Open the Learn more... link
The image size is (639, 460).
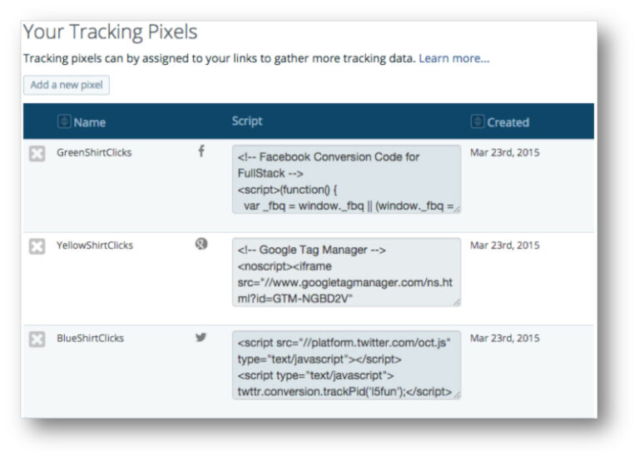point(454,58)
